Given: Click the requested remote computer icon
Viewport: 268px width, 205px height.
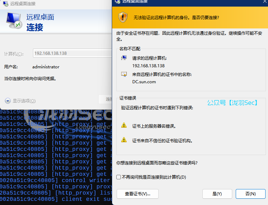Looking at the screenshot, I should click(124, 58).
